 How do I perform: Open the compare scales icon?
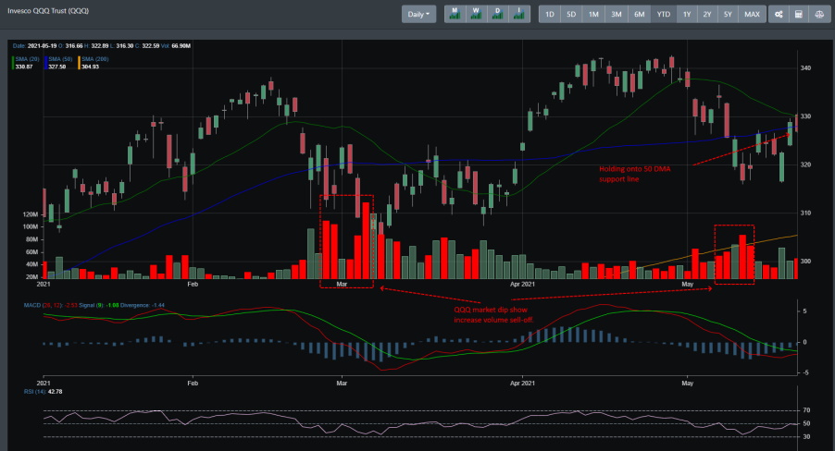pyautogui.click(x=819, y=15)
